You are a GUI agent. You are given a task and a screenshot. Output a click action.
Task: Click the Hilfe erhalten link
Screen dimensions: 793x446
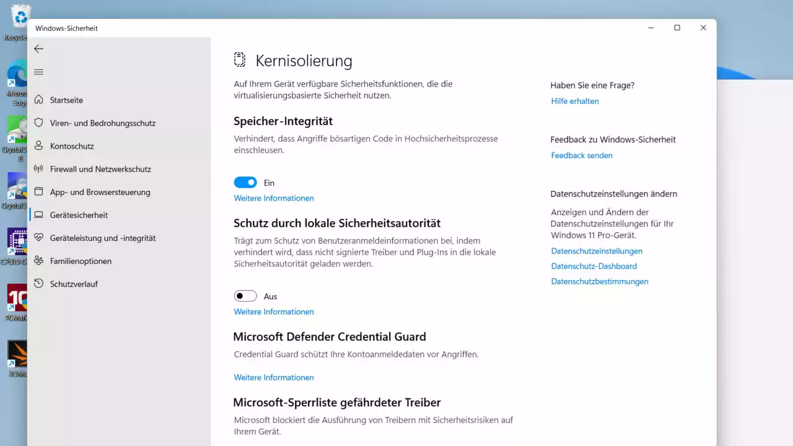pyautogui.click(x=575, y=101)
